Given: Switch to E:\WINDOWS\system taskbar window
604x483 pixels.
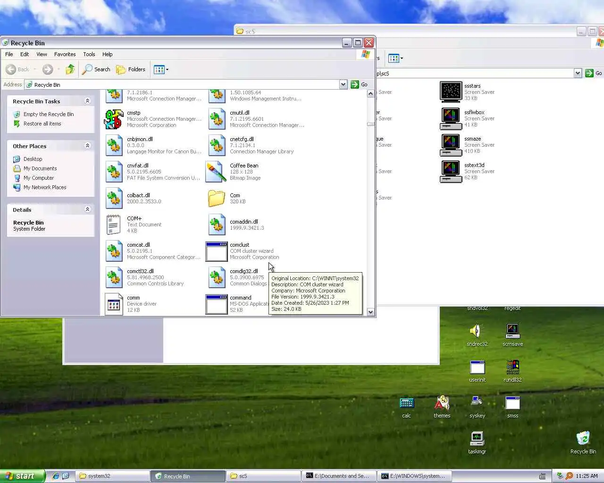Looking at the screenshot, I should tap(414, 476).
